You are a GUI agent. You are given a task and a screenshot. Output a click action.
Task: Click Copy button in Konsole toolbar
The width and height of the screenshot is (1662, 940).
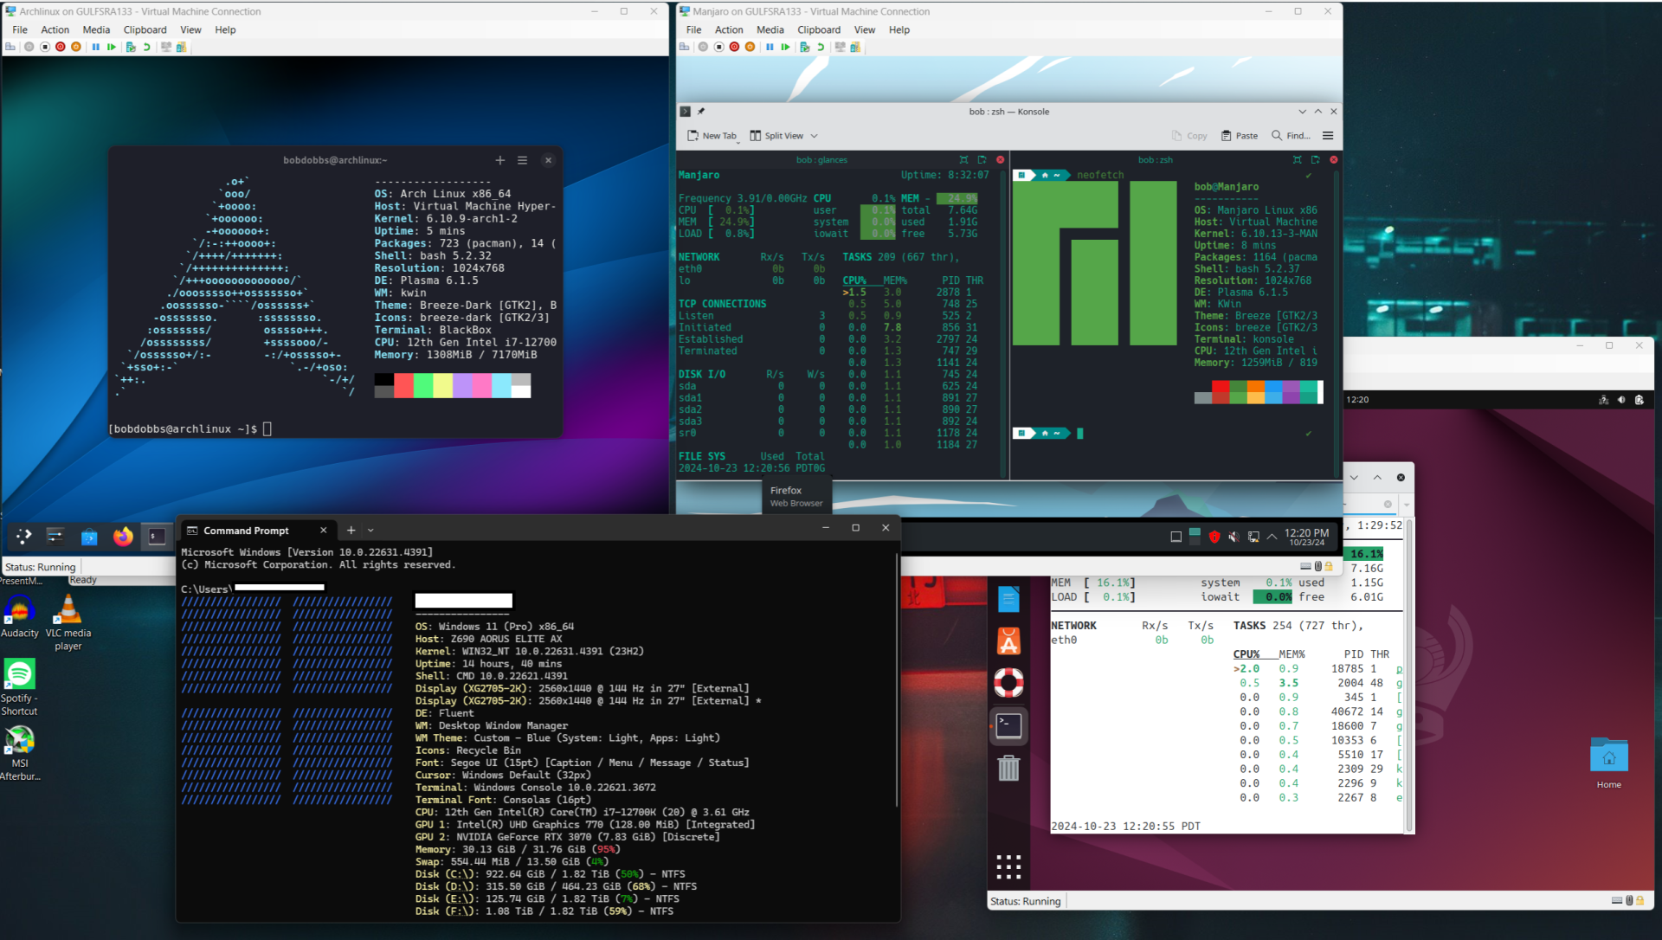click(1189, 136)
